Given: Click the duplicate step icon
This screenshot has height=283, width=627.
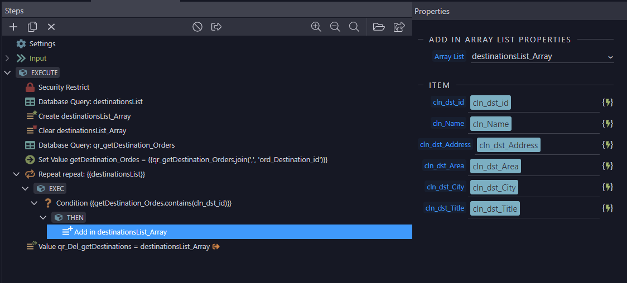Looking at the screenshot, I should pos(32,27).
